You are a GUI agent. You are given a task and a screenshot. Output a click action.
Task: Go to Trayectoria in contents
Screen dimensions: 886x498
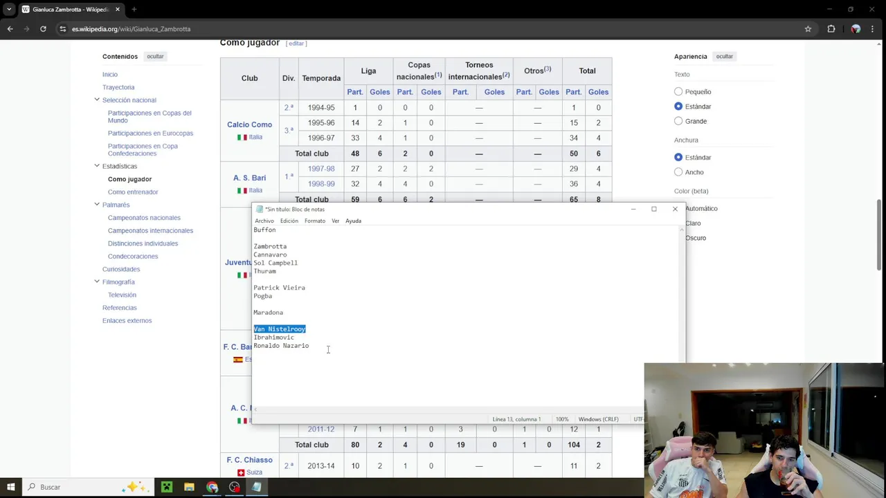click(x=118, y=87)
